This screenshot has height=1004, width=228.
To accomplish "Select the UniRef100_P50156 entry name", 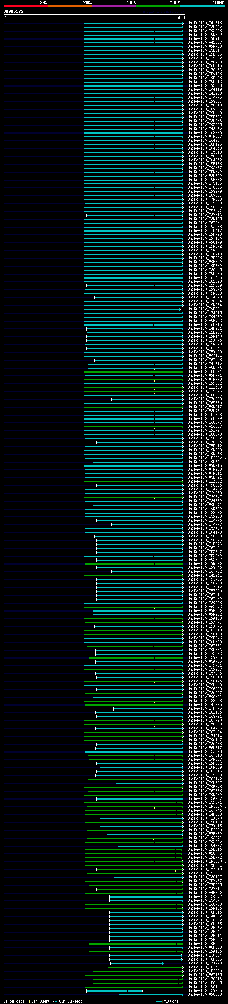I will click(204, 74).
